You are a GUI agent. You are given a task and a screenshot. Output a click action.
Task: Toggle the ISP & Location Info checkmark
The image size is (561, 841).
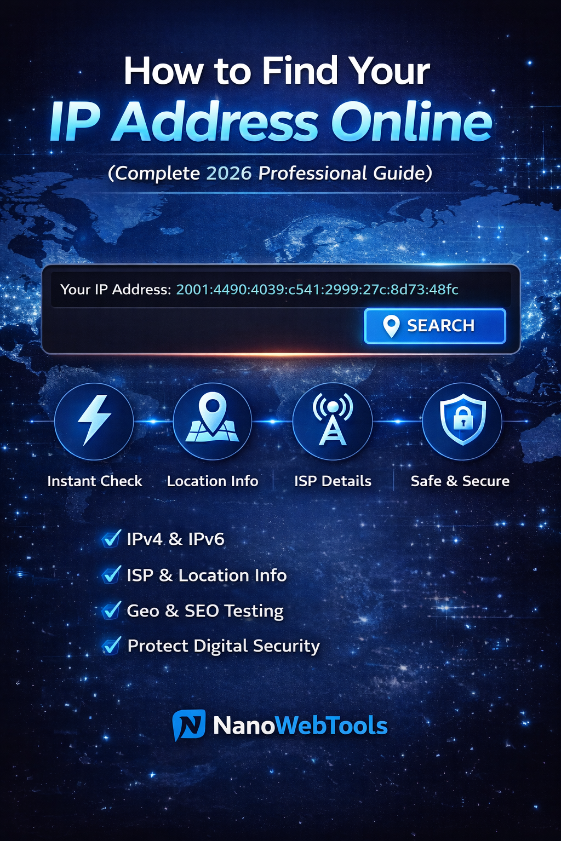point(112,574)
